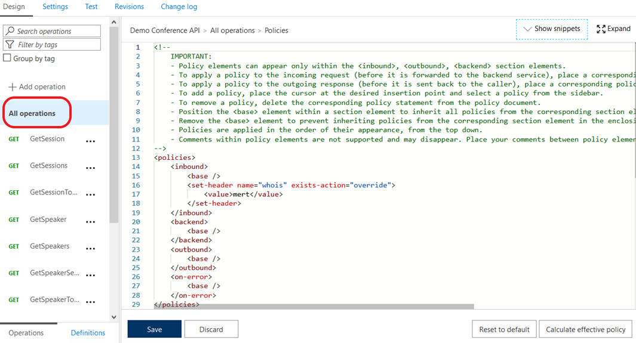Click Demo Conference API breadcrumb
Image resolution: width=636 pixels, height=343 pixels.
point(165,30)
